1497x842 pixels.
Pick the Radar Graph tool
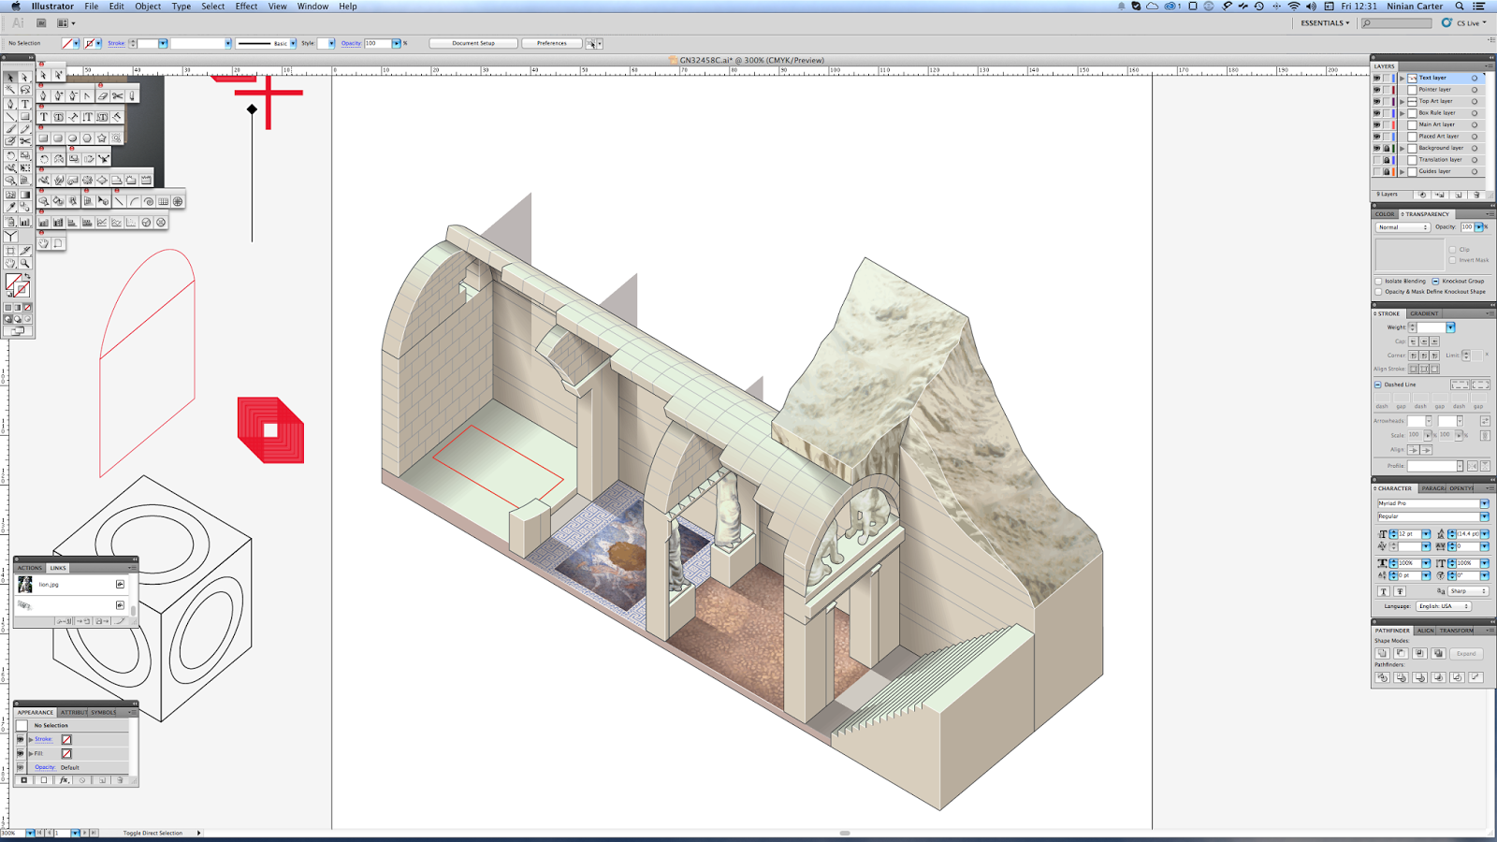click(161, 223)
